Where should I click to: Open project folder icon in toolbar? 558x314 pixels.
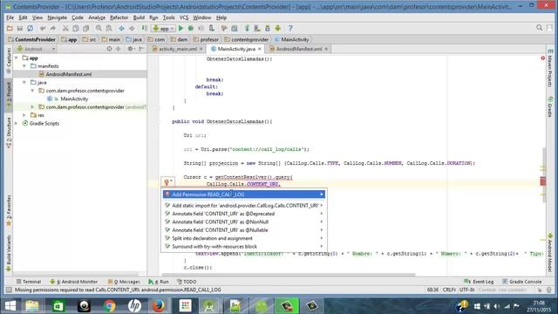[x=10, y=28]
